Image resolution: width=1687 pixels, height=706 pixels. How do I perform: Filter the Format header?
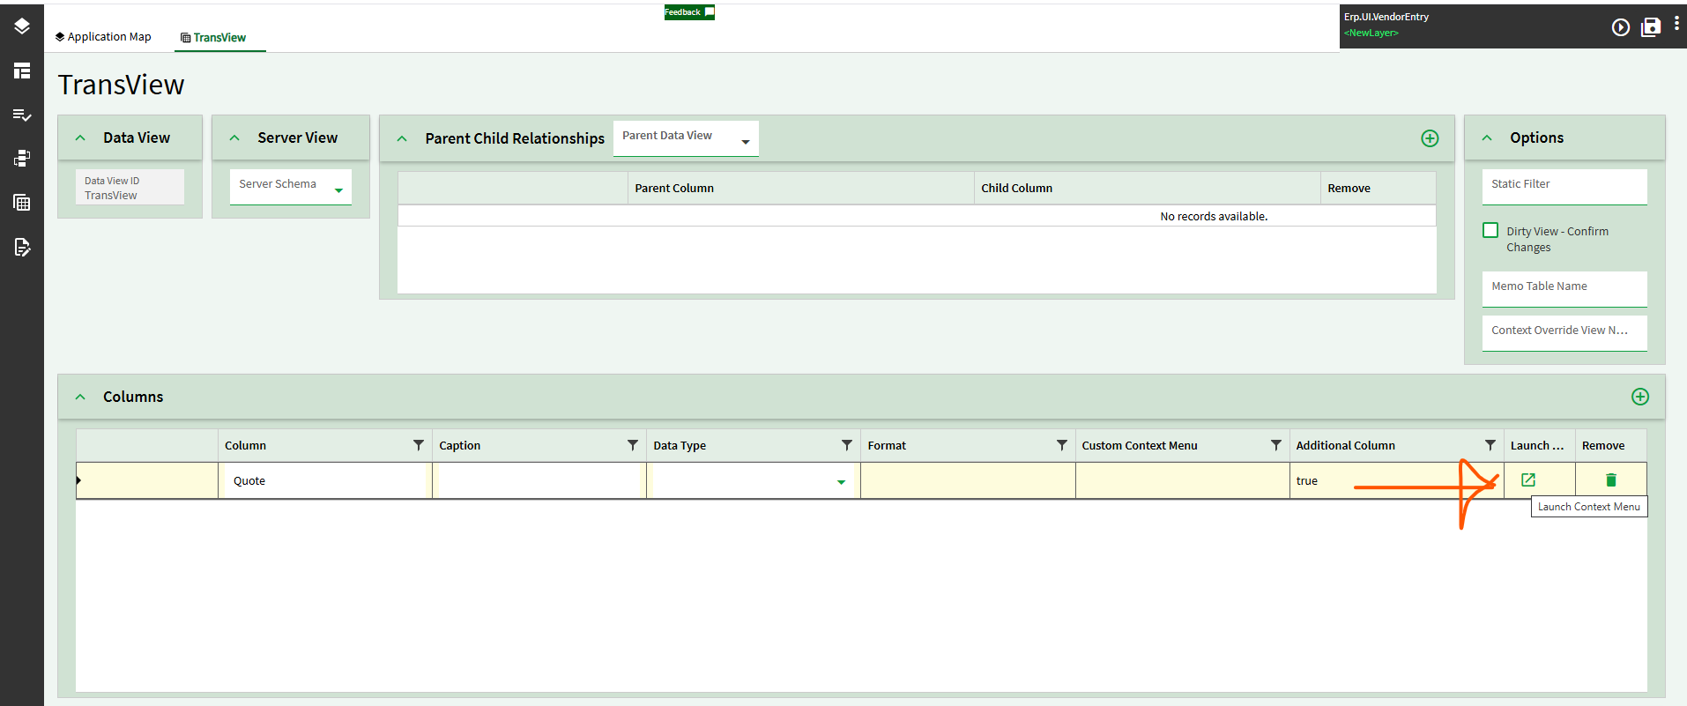point(1062,445)
